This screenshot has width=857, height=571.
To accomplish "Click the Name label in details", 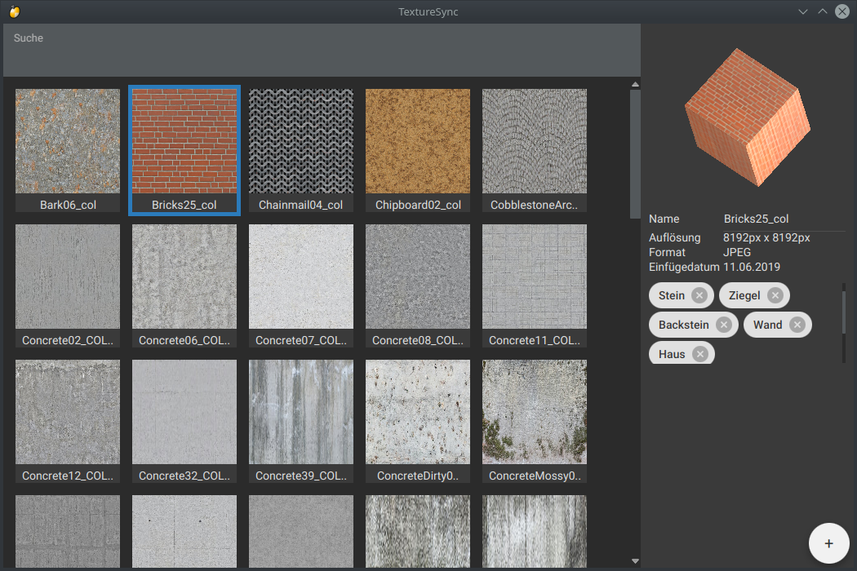I will (x=664, y=219).
